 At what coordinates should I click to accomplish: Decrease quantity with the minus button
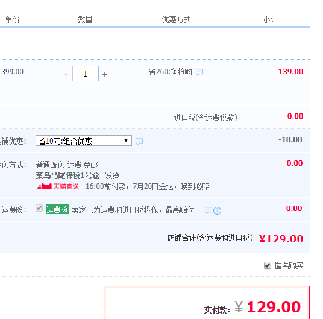66,74
